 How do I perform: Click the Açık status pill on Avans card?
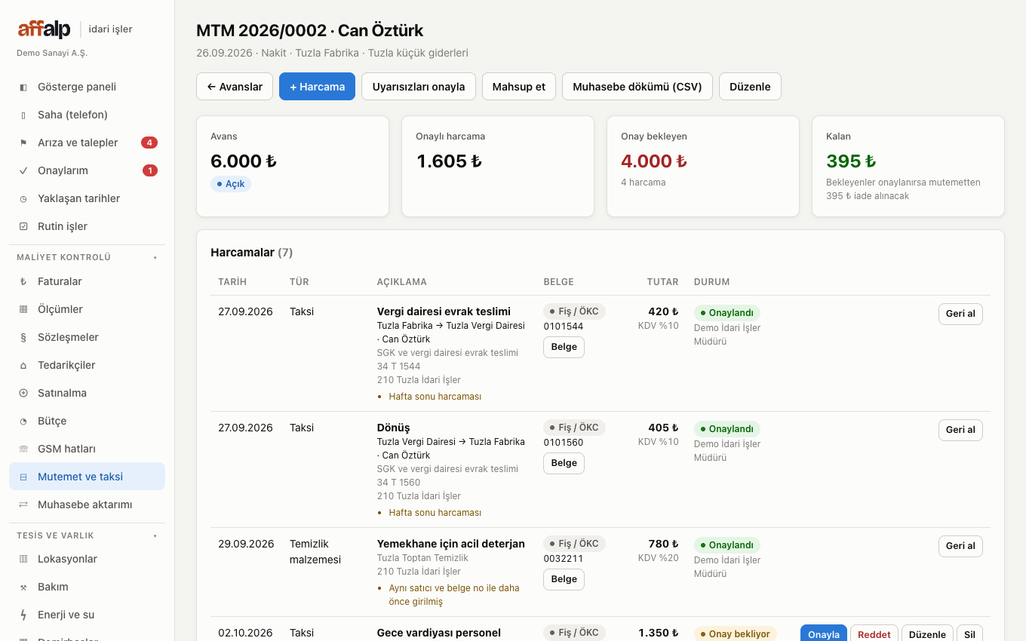coord(231,184)
